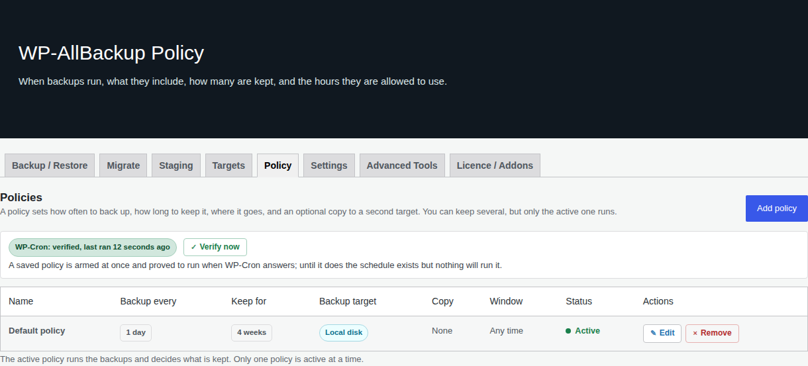Click the 'Actions' column header
This screenshot has height=366, width=808.
click(658, 301)
